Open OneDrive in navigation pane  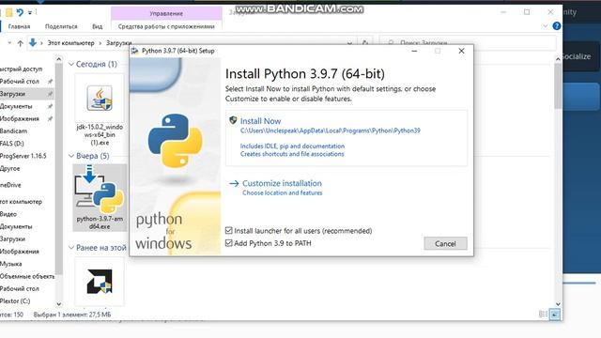click(10, 185)
